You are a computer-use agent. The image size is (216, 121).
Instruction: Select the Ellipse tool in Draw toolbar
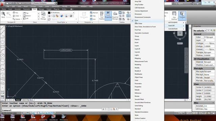[x=2, y=69]
